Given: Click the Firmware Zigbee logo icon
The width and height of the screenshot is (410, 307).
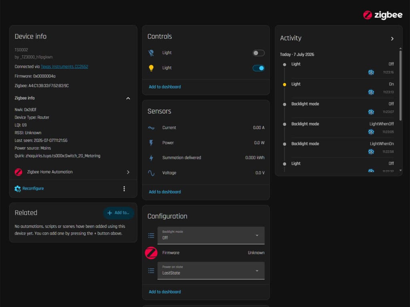Looking at the screenshot, I should (x=151, y=253).
